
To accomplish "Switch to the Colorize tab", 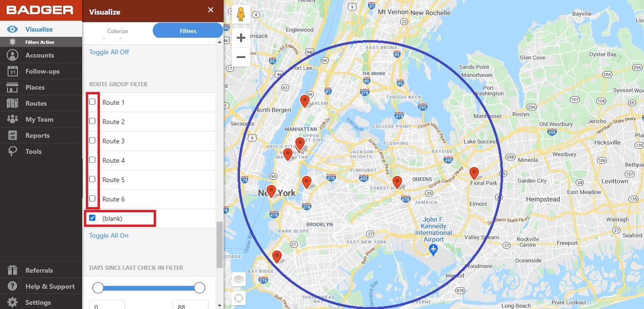I will tap(117, 30).
